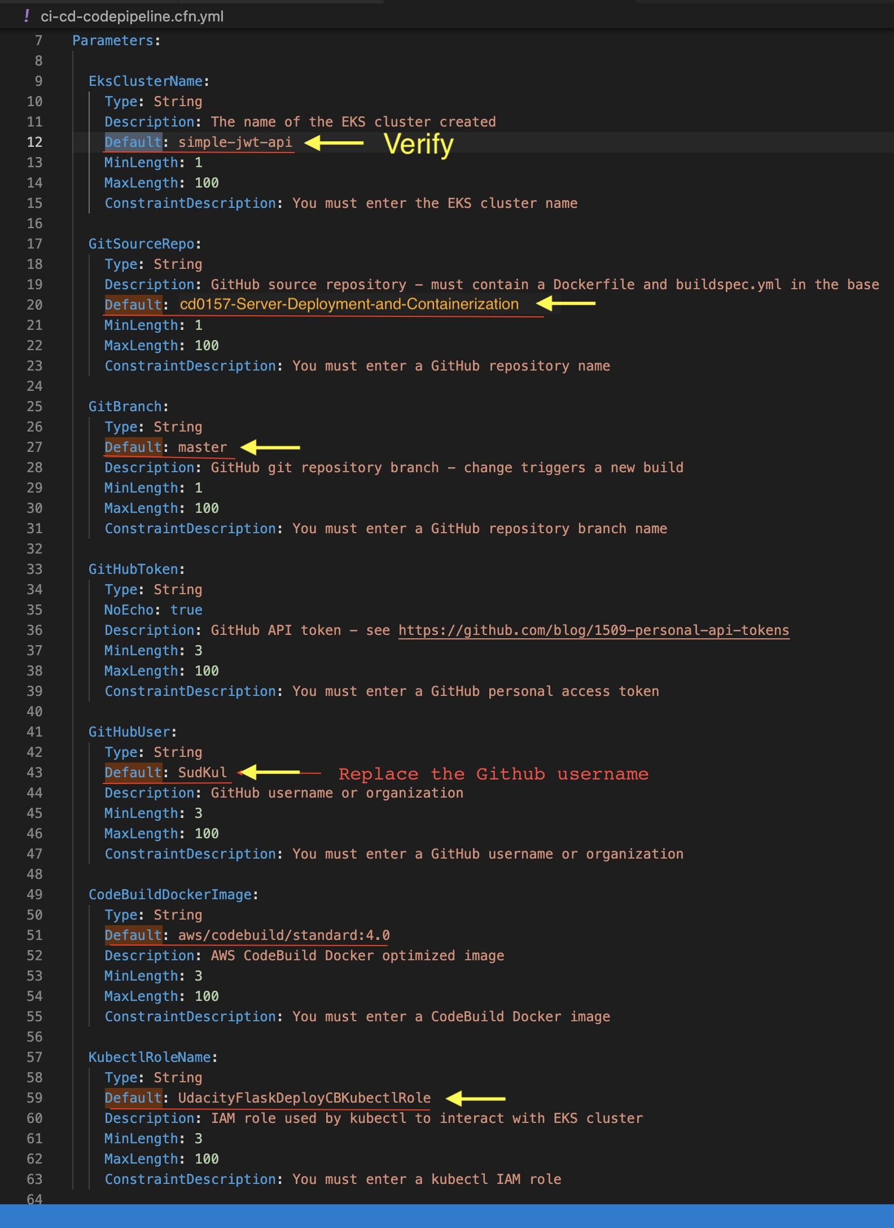Select the KubectlRoleName key
Image resolution: width=894 pixels, height=1228 pixels.
(x=150, y=1057)
